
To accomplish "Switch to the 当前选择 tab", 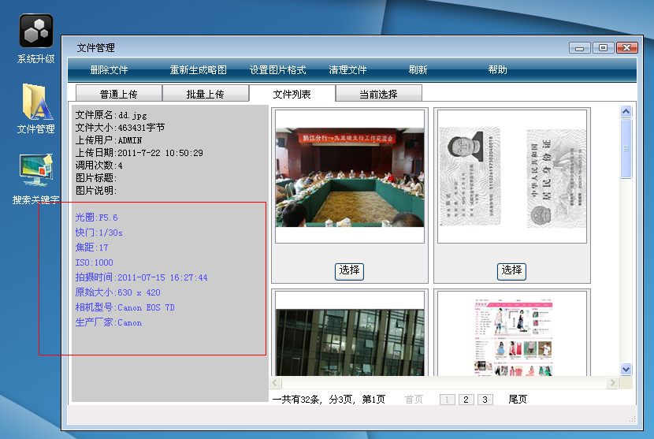I will click(378, 95).
